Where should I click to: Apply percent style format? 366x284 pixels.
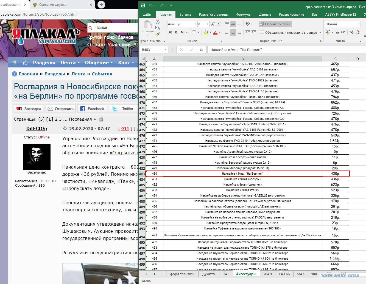[x=337, y=32]
